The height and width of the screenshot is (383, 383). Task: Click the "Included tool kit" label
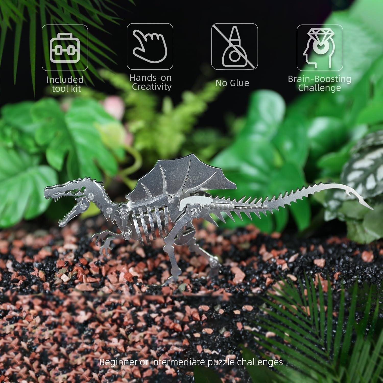click(x=65, y=84)
